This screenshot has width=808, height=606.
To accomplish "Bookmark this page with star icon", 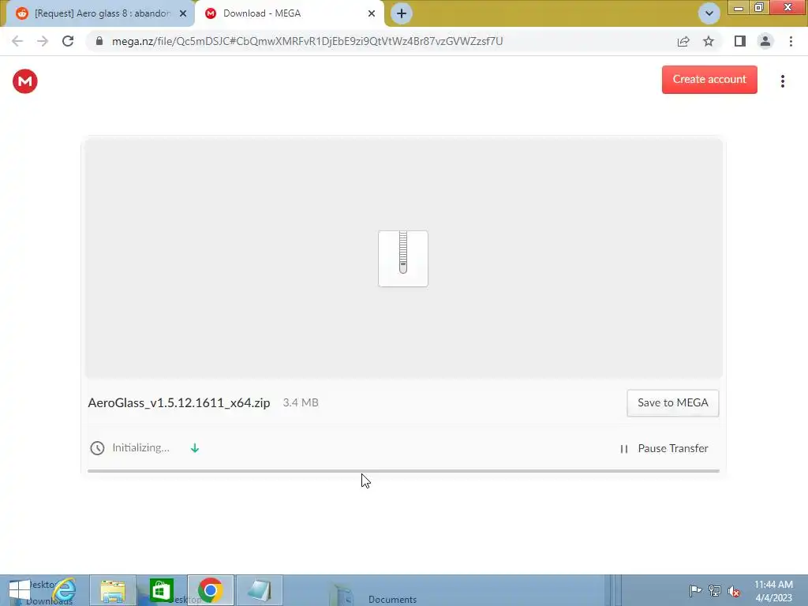I will (709, 41).
